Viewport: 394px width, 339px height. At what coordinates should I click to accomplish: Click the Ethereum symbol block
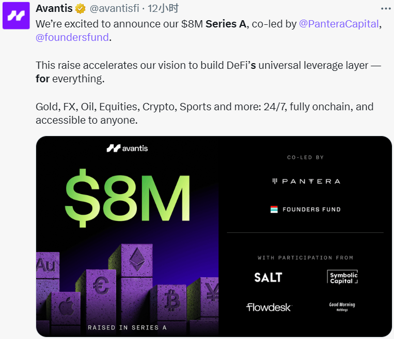tap(137, 260)
